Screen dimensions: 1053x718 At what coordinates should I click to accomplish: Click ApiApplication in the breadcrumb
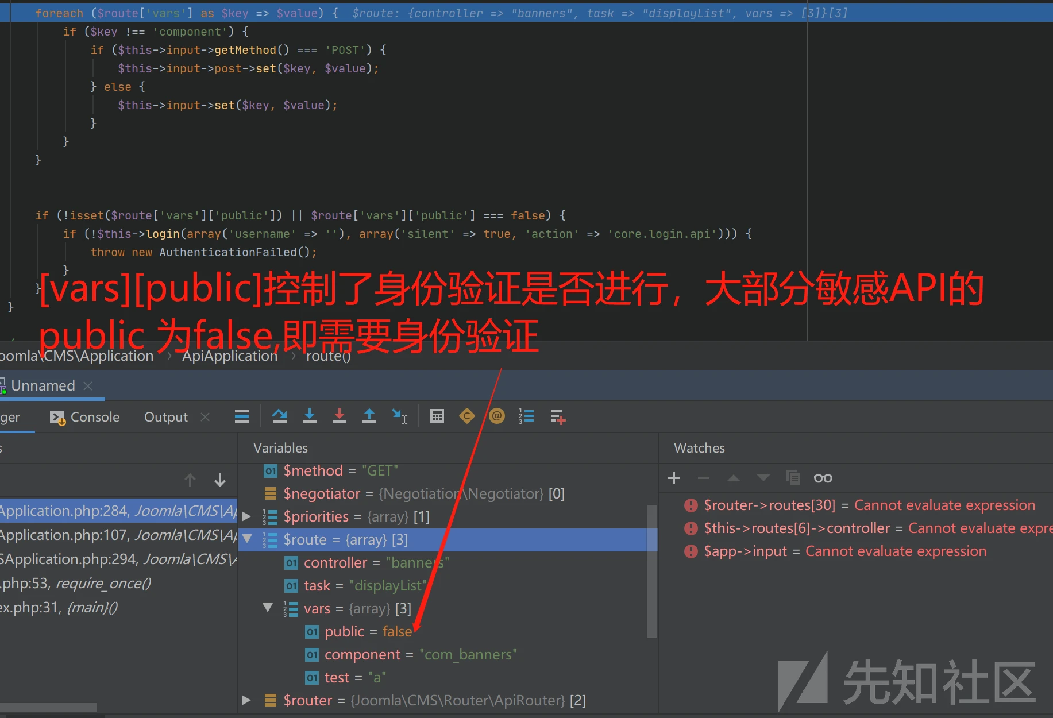click(230, 356)
